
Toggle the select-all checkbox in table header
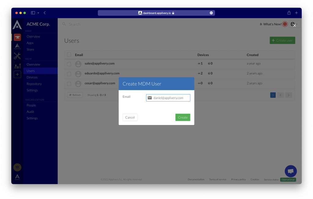69,54
